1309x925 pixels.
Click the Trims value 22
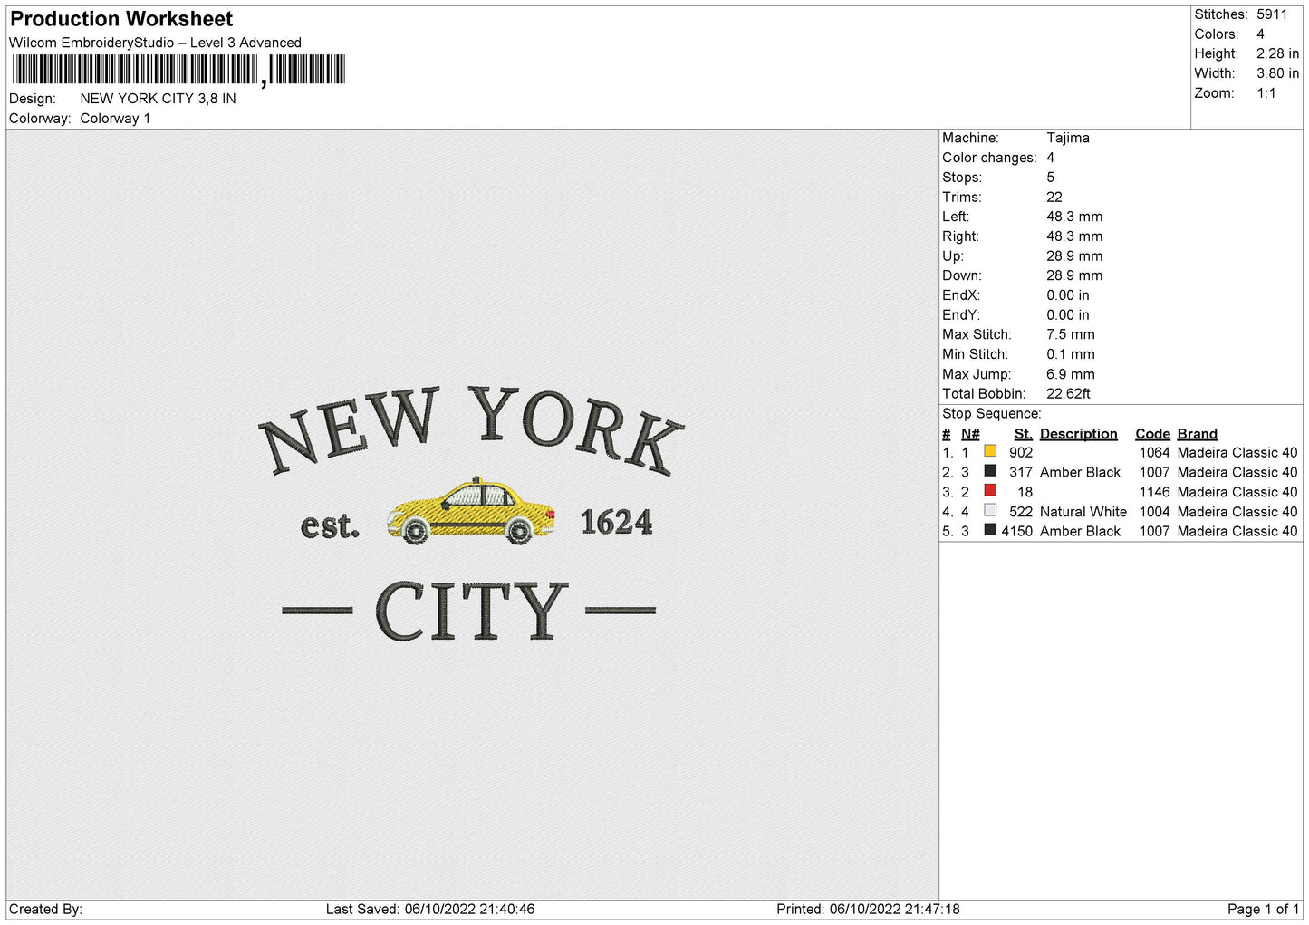click(1054, 197)
